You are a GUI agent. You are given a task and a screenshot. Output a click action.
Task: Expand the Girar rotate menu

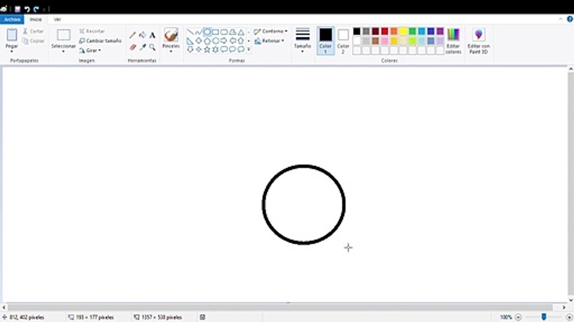tap(90, 50)
